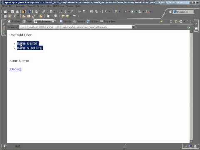200x150 pixels.
Task: Switch to the Console tab
Action: coord(65,21)
